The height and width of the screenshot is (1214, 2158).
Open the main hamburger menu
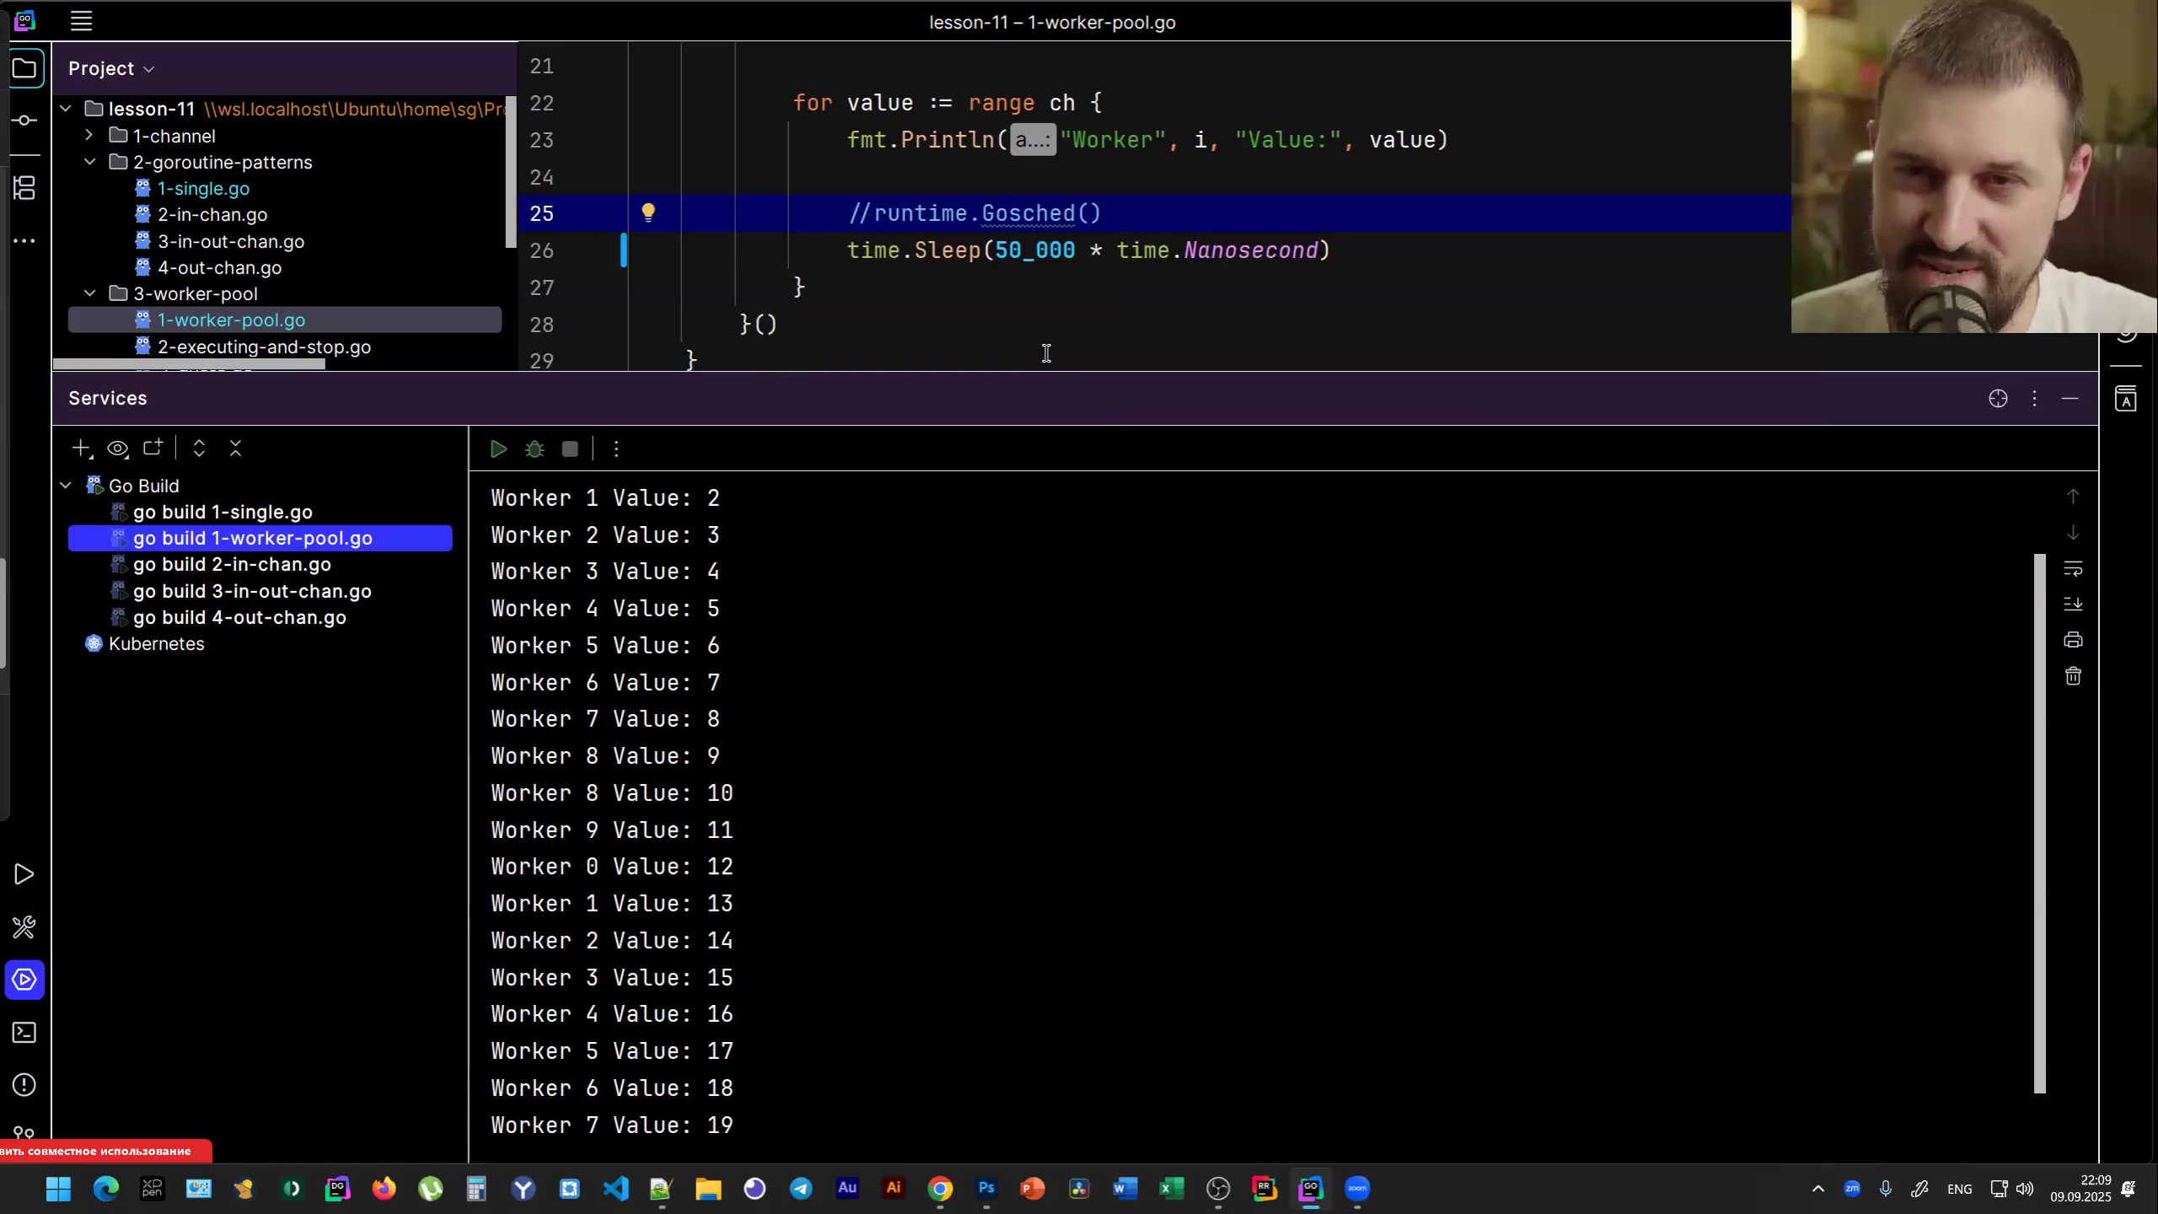81,20
